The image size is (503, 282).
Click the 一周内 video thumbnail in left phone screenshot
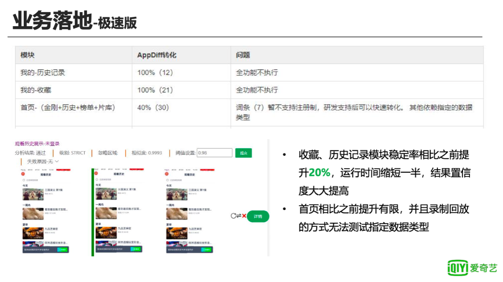33,213
